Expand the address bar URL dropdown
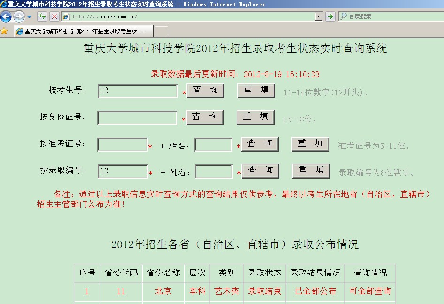 click(319, 17)
